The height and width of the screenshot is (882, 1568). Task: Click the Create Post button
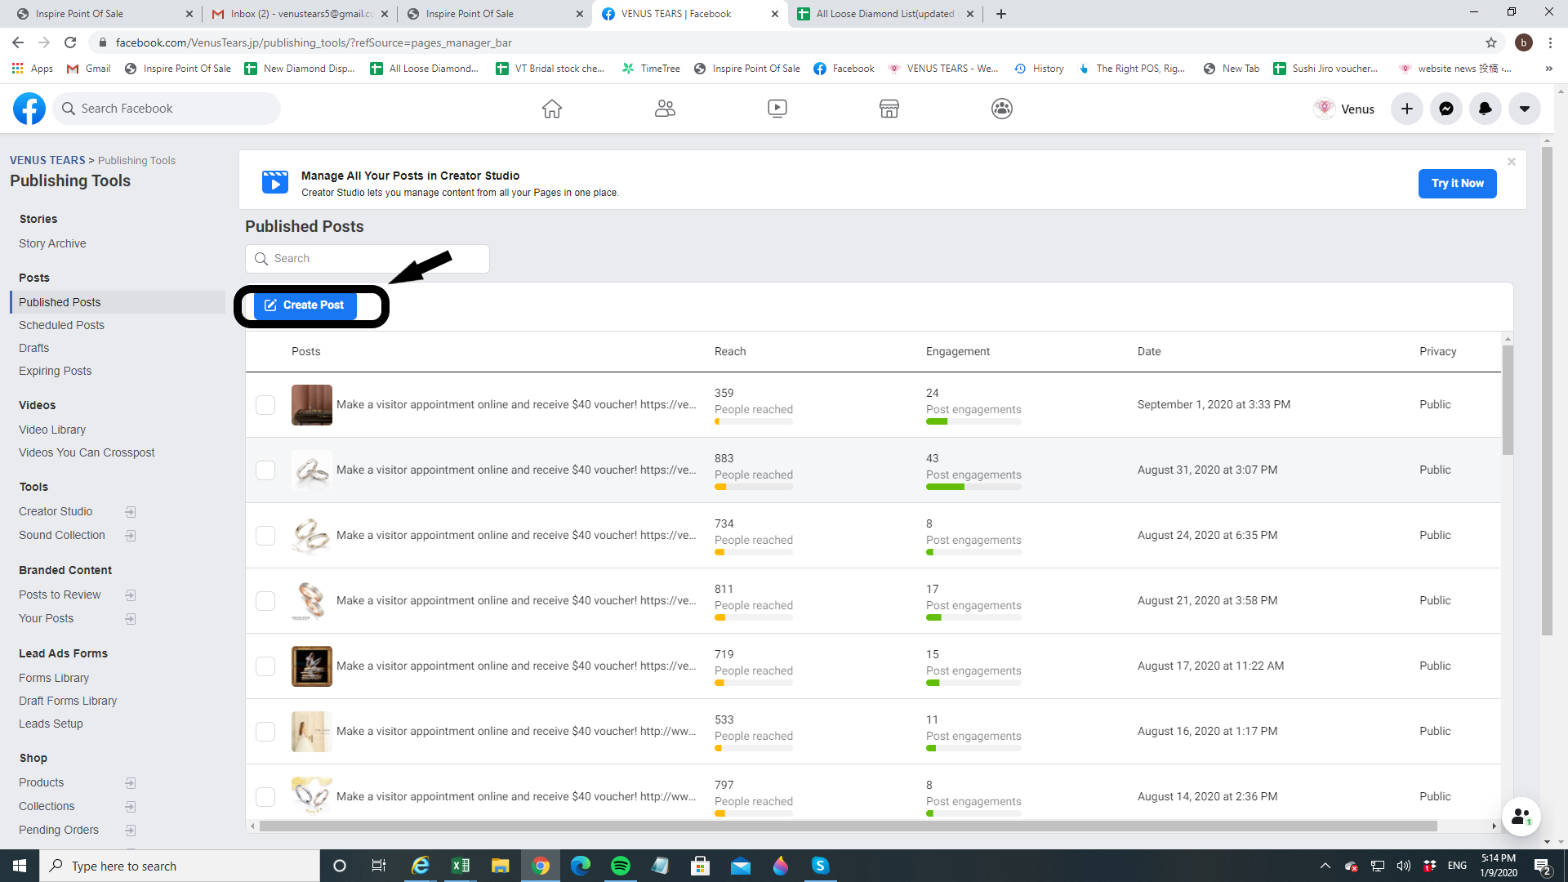(x=305, y=305)
